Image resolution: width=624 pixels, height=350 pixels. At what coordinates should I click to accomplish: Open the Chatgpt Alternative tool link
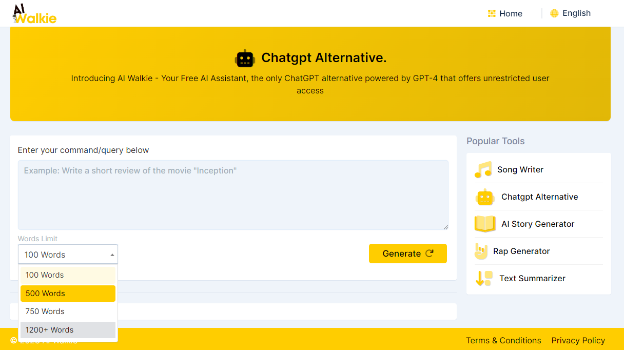pyautogui.click(x=540, y=197)
